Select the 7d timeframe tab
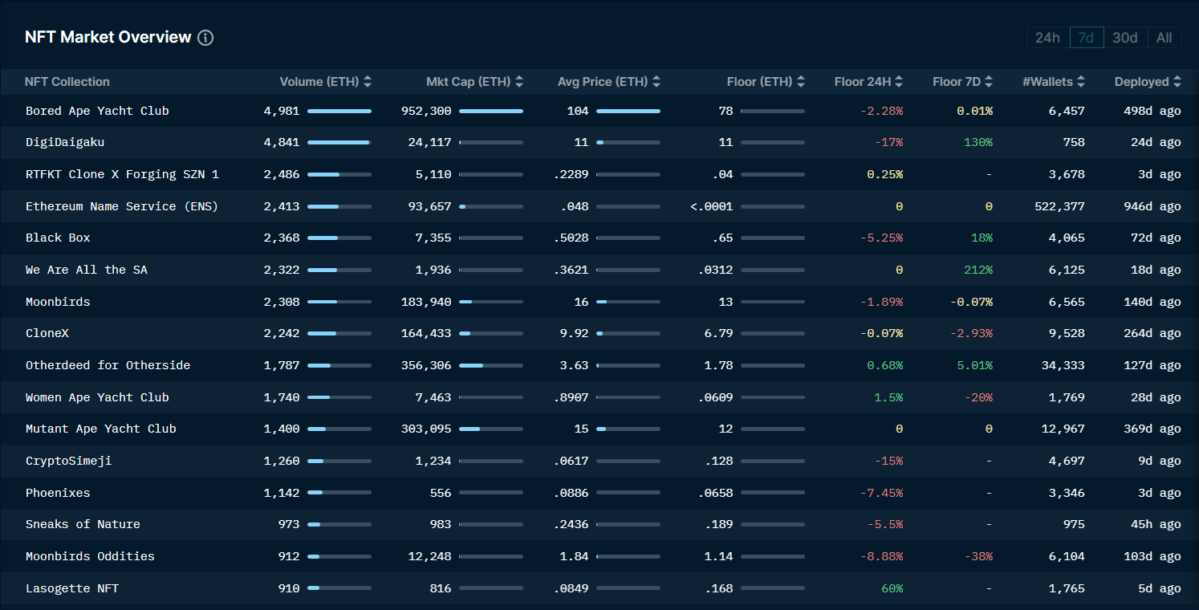The height and width of the screenshot is (610, 1199). pyautogui.click(x=1086, y=38)
